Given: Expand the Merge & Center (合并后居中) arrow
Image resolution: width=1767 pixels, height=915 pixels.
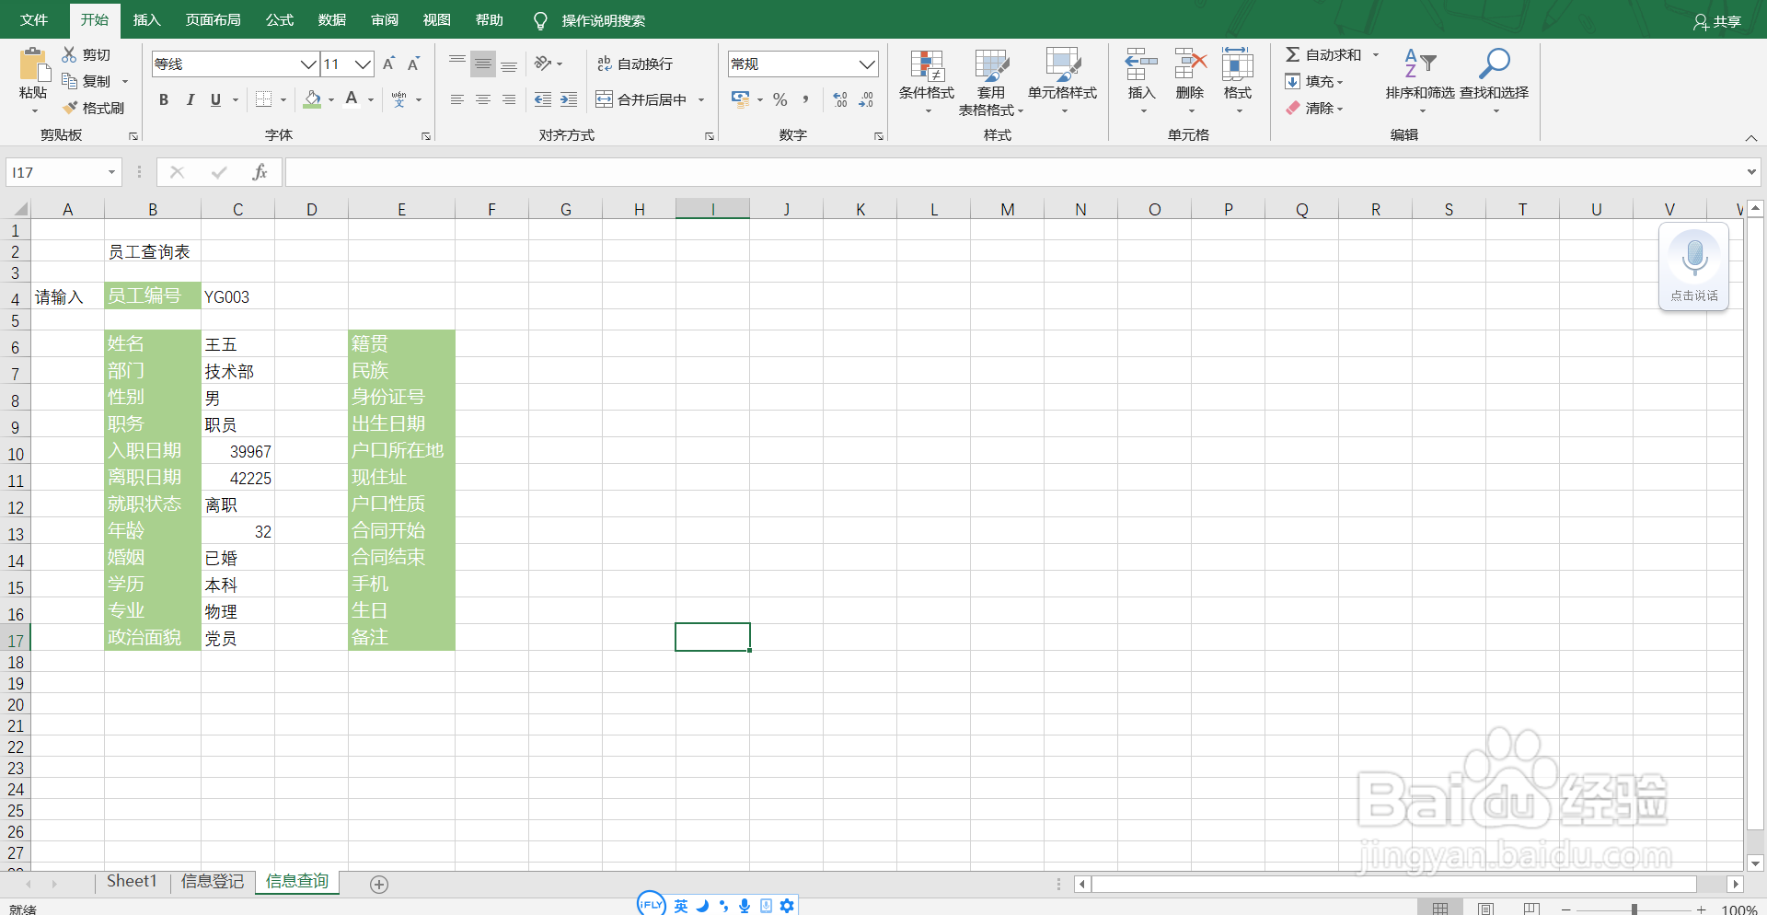Looking at the screenshot, I should (701, 99).
